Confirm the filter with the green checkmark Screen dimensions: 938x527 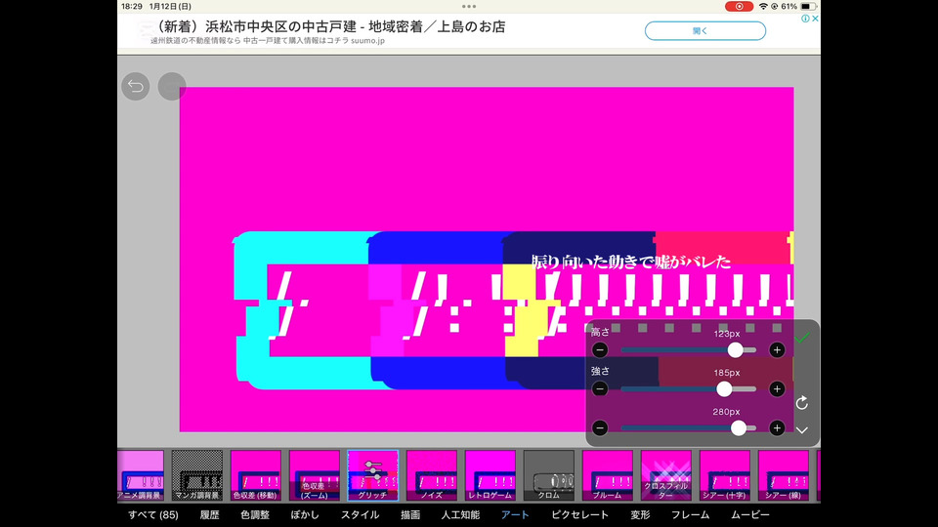click(801, 339)
